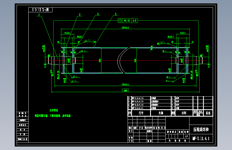Click the concentricity symbol in the tolerance frame
The image size is (232, 150).
click(120, 21)
